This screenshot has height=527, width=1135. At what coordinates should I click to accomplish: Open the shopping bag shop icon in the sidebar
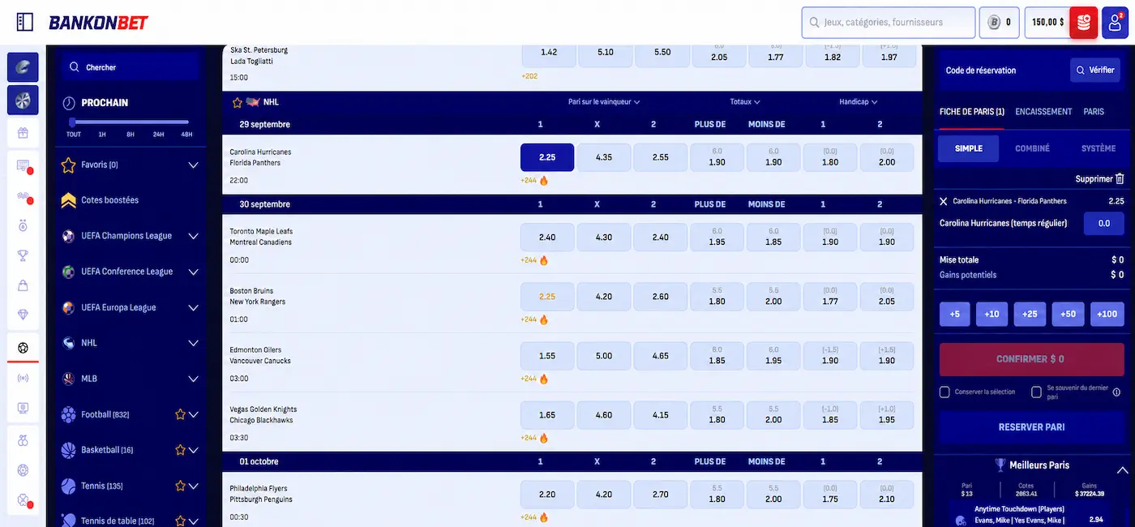(23, 285)
